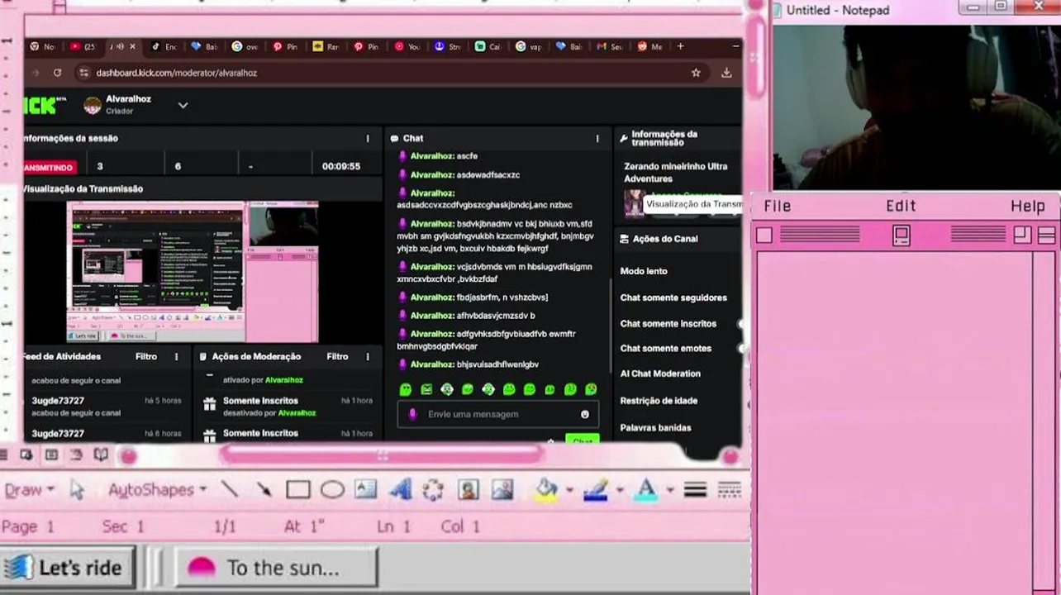
Task: Apply the Font Color letter A
Action: tap(646, 490)
